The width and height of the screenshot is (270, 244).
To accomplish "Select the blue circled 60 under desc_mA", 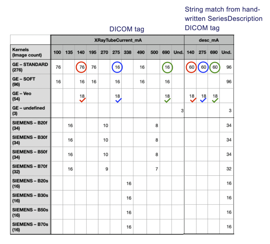I will click(x=203, y=67).
